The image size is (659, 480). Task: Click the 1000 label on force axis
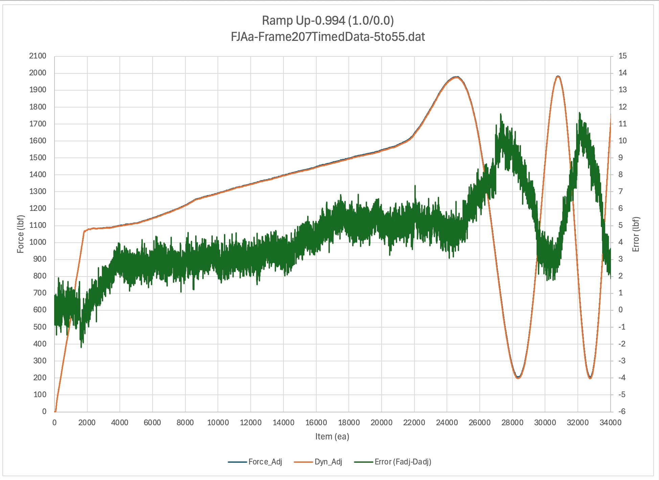38,242
